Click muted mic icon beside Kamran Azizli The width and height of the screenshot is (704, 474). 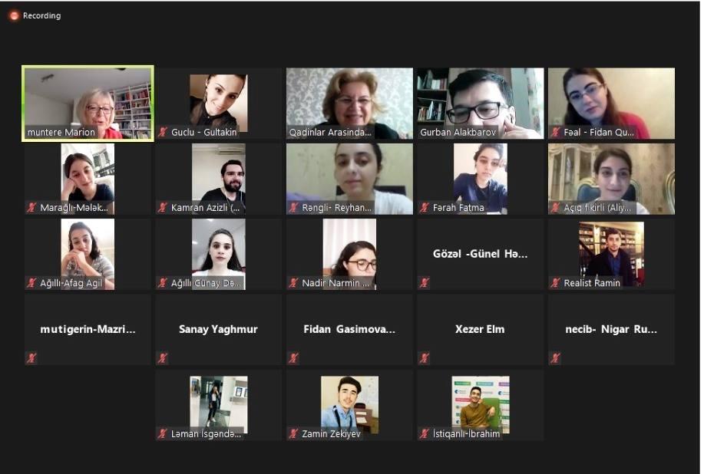coord(163,207)
